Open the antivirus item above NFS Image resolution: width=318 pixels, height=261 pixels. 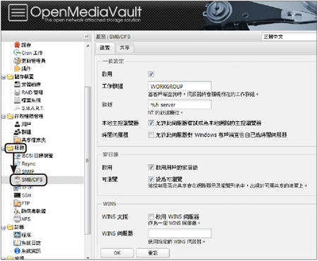(30, 211)
